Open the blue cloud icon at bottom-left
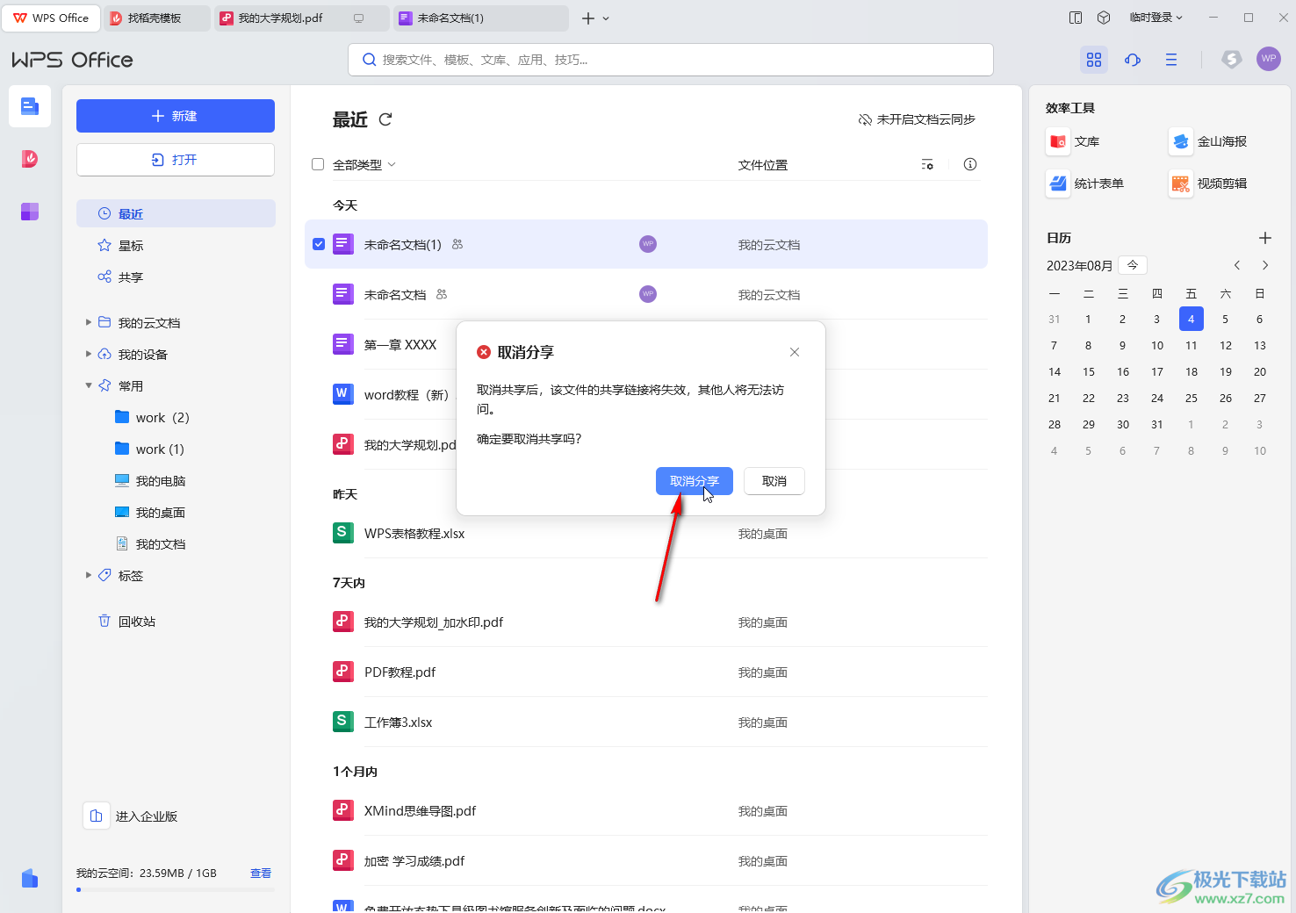This screenshot has height=913, width=1296. click(30, 878)
